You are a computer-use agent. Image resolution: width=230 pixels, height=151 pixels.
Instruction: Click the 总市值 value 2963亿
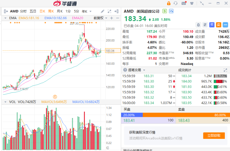[x=224, y=48]
